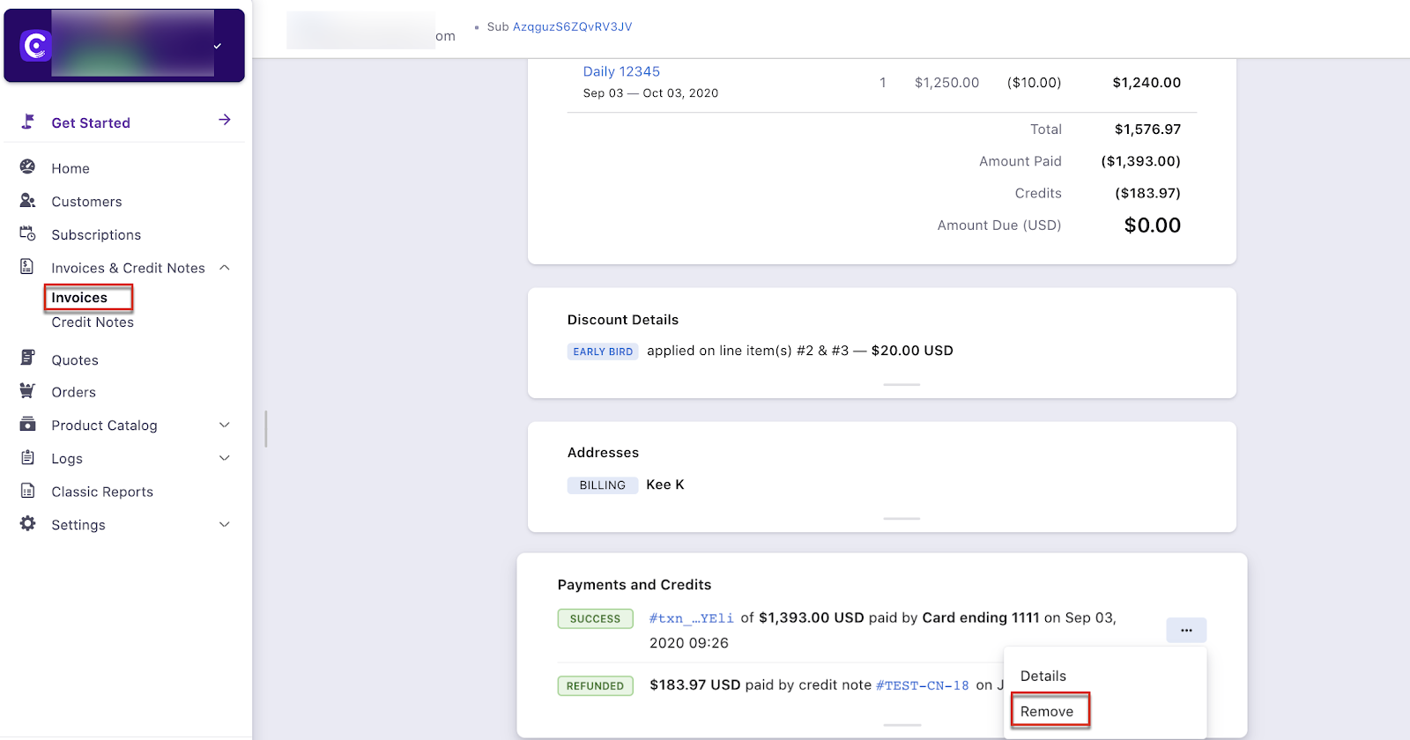This screenshot has width=1410, height=740.
Task: Select the Product Catalog menu label
Action: pyautogui.click(x=104, y=425)
